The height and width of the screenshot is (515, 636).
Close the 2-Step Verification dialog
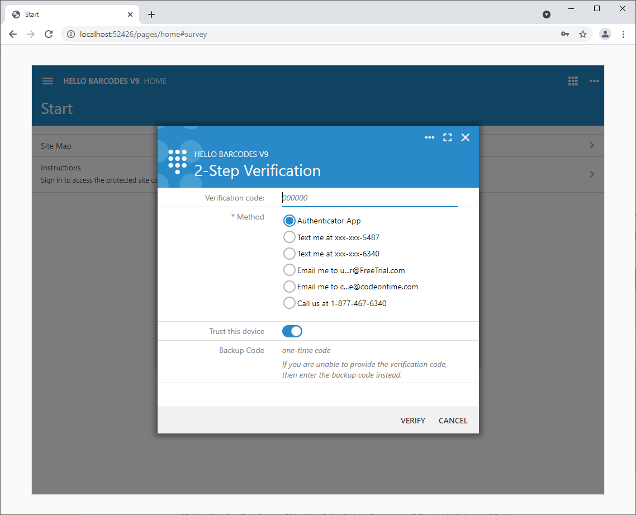click(x=465, y=137)
